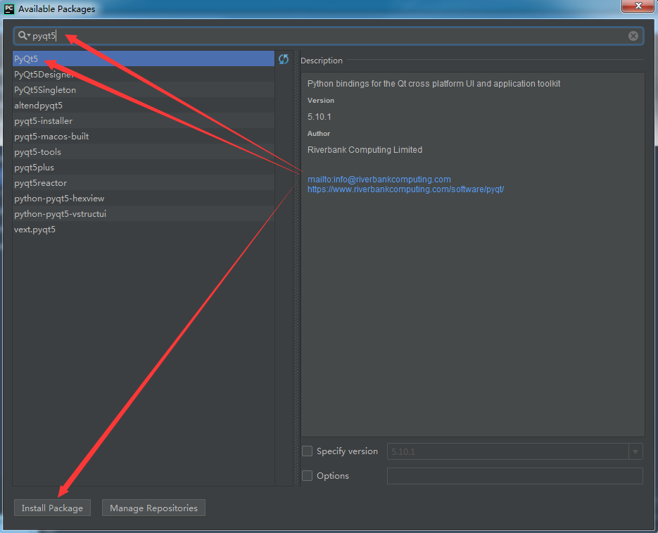Screen dimensions: 658x533
Task: Select vext.pyqt5 package
Action: [144, 230]
